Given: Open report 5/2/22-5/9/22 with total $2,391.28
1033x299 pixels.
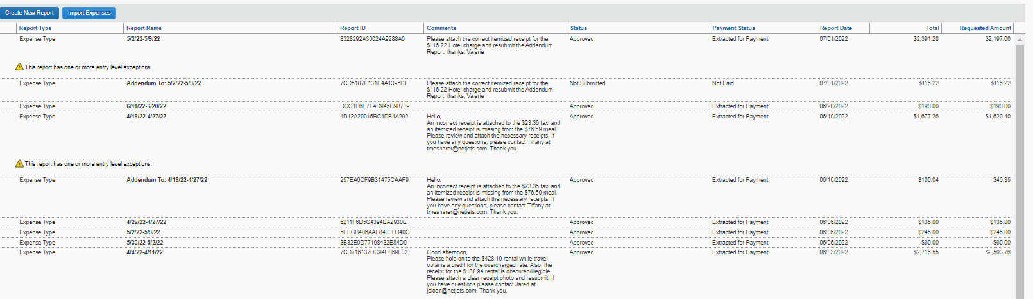Looking at the screenshot, I should (143, 39).
